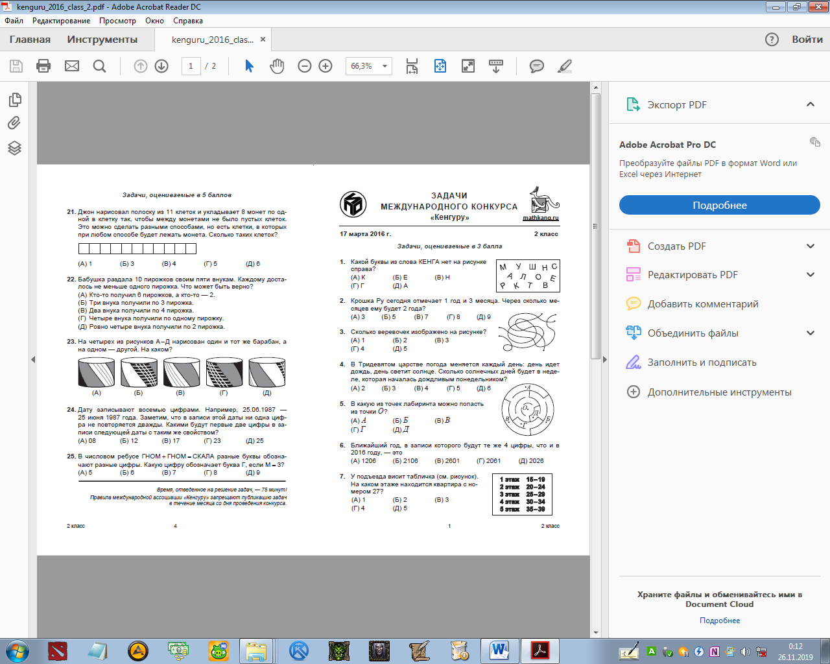Click the vertical scrollbar thumb

tap(595, 226)
